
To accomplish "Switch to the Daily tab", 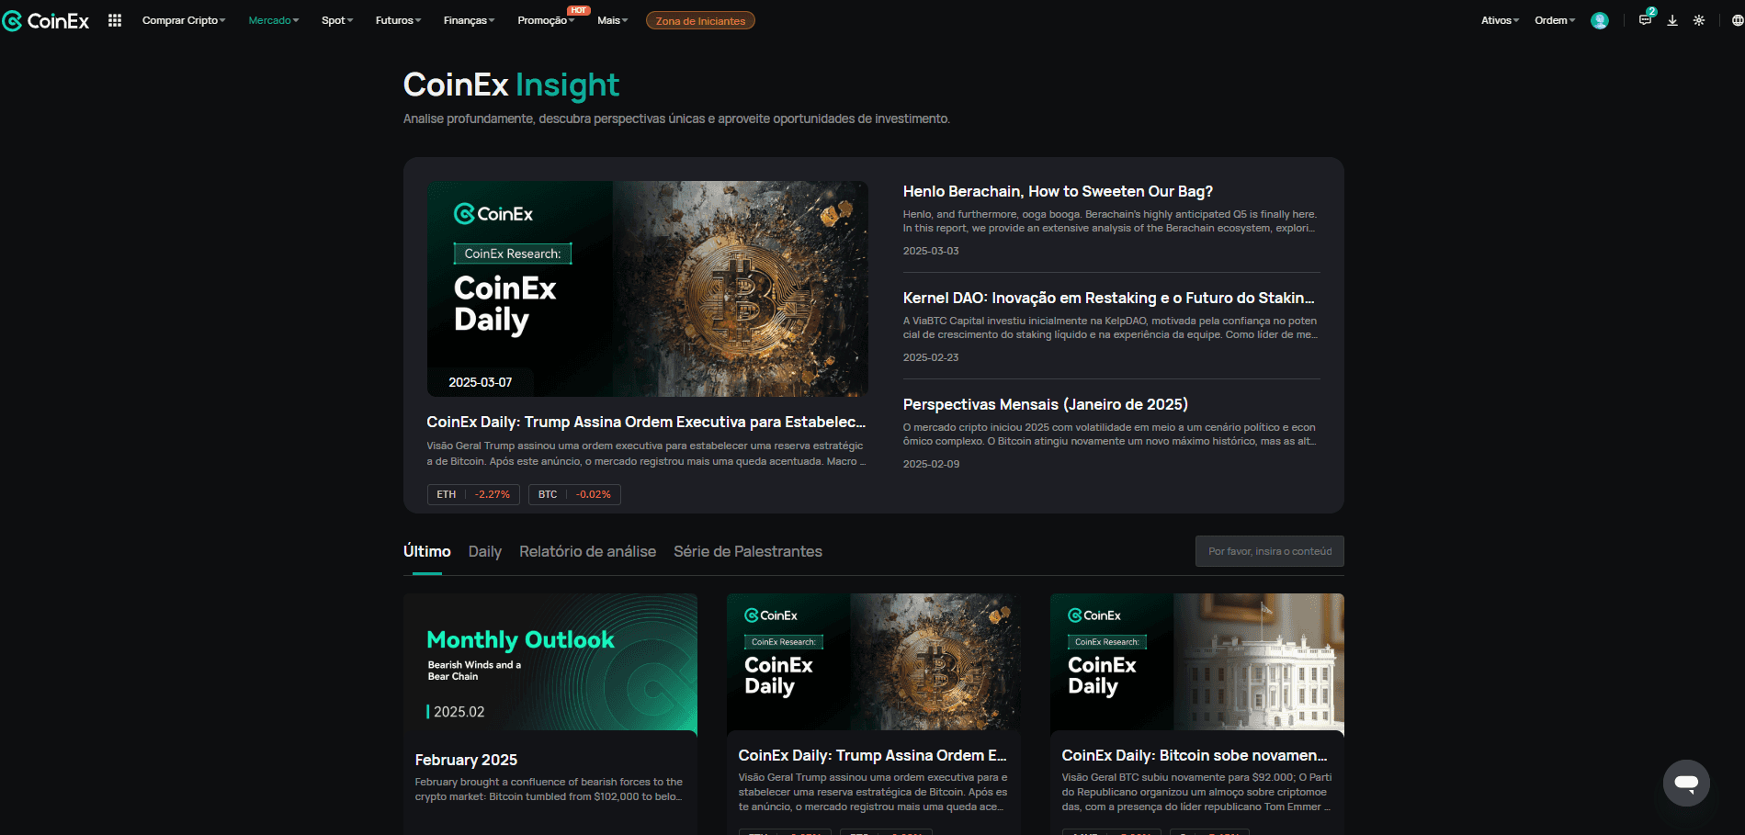I will click(485, 551).
